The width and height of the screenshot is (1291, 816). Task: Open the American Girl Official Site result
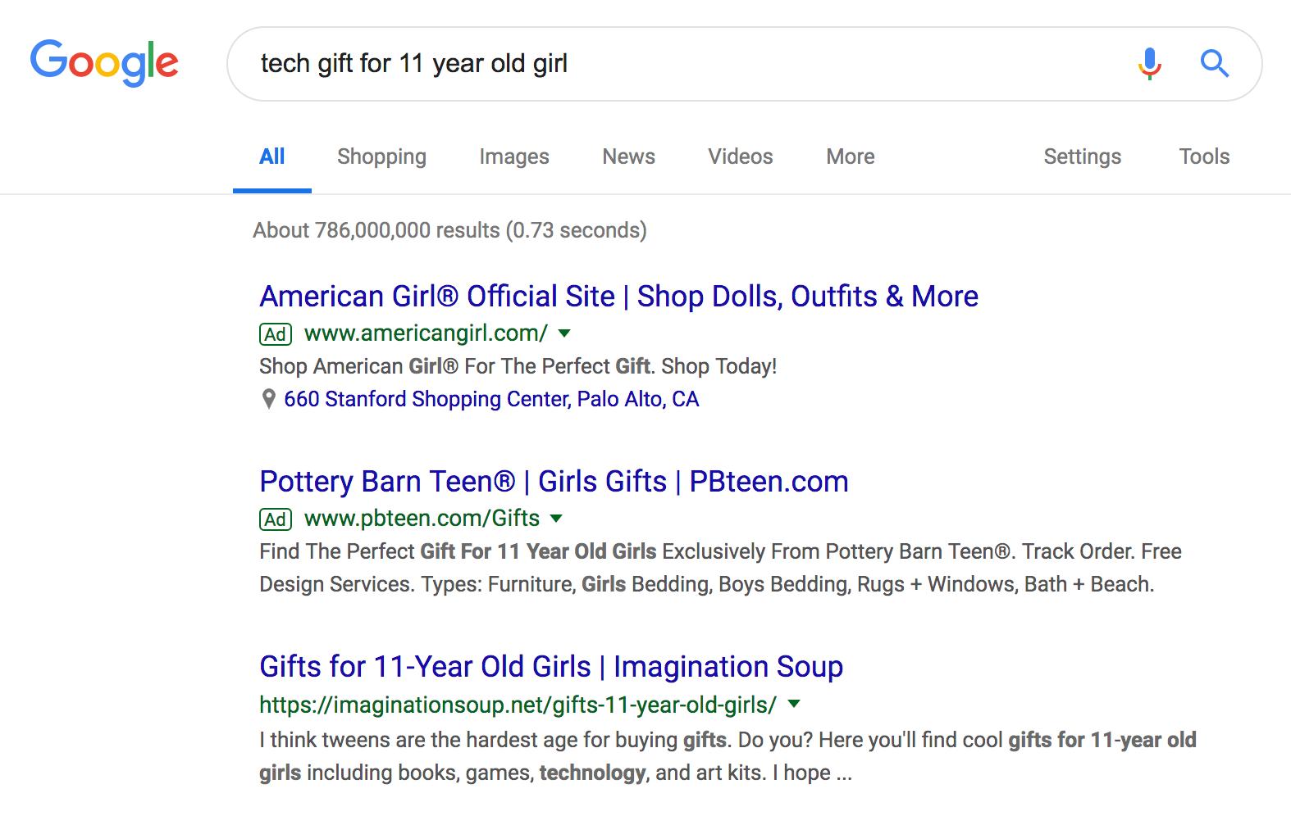point(618,297)
